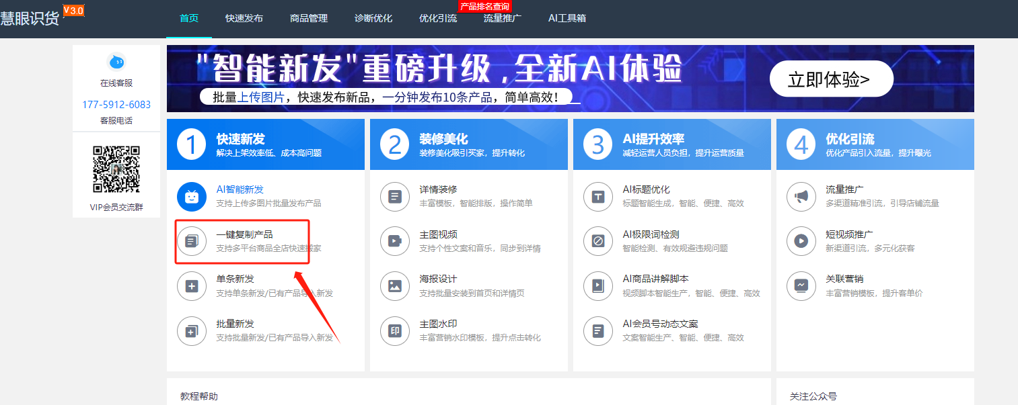Click the VIP会员交流群 caption
This screenshot has width=1018, height=405.
pyautogui.click(x=116, y=208)
